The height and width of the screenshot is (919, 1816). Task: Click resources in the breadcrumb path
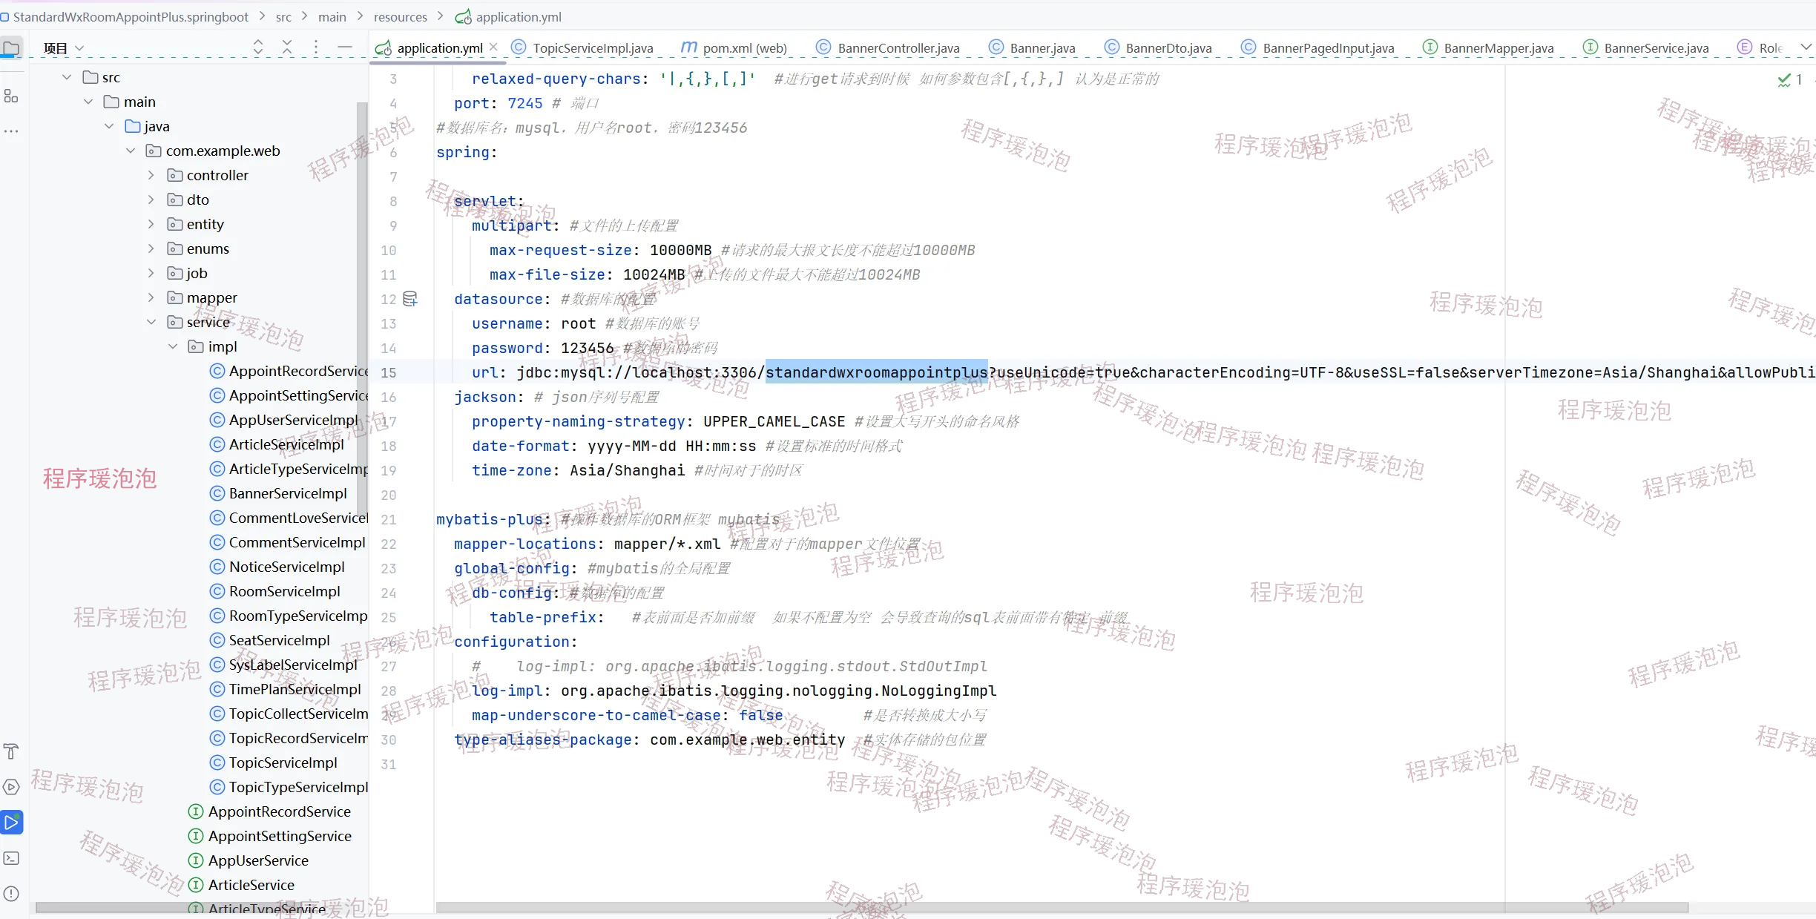[x=400, y=16]
